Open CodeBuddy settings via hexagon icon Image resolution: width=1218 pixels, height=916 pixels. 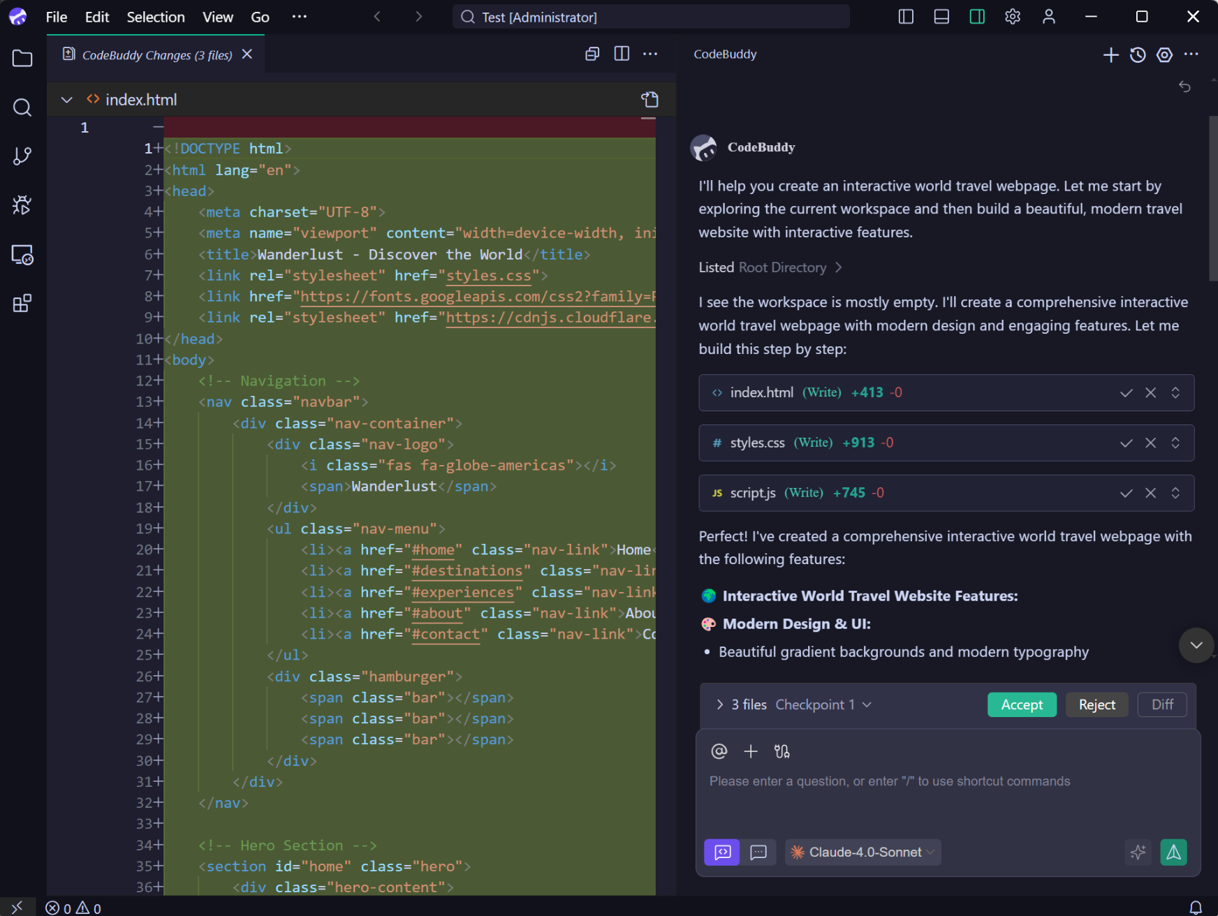click(1165, 54)
